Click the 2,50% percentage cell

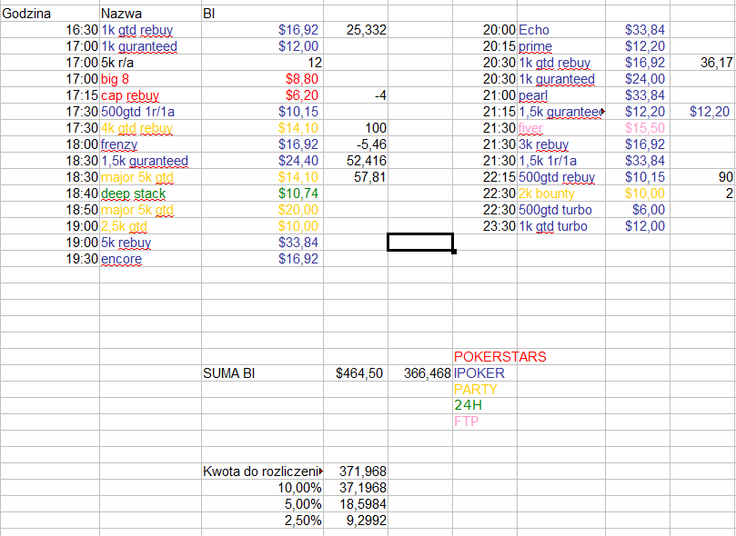coord(262,521)
